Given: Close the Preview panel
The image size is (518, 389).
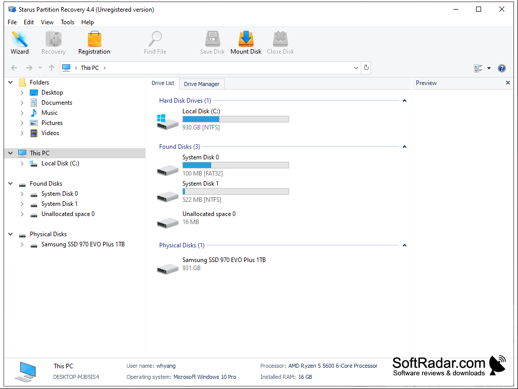Looking at the screenshot, I should coord(508,82).
